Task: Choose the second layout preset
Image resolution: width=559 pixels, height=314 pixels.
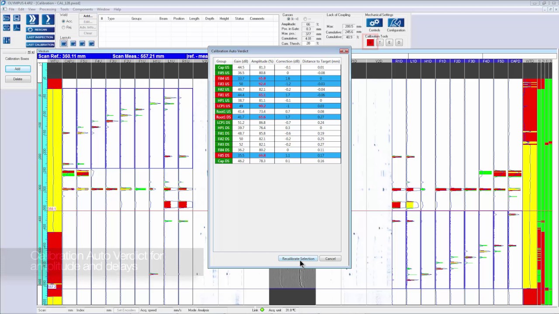Action: (73, 43)
